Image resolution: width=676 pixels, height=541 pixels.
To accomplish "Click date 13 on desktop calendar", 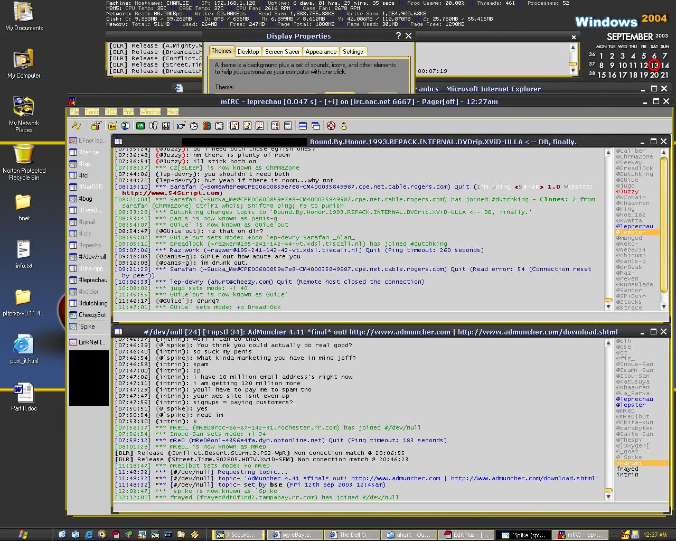I will pos(654,66).
